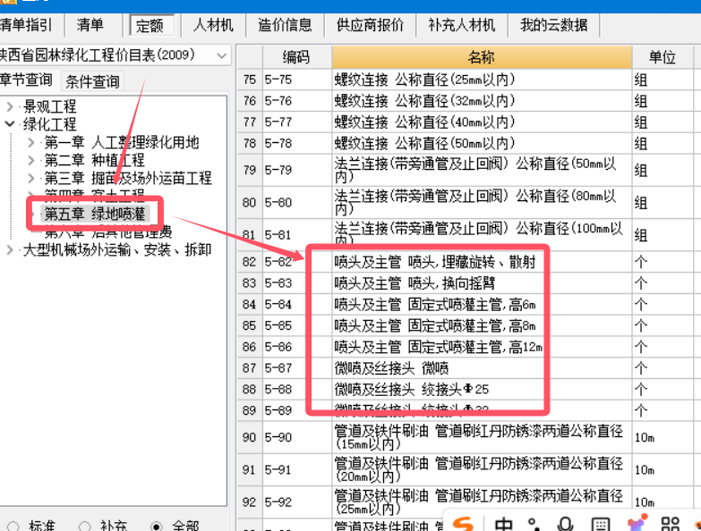Switch to the 清单指引 tab
The width and height of the screenshot is (701, 531).
[x=27, y=25]
